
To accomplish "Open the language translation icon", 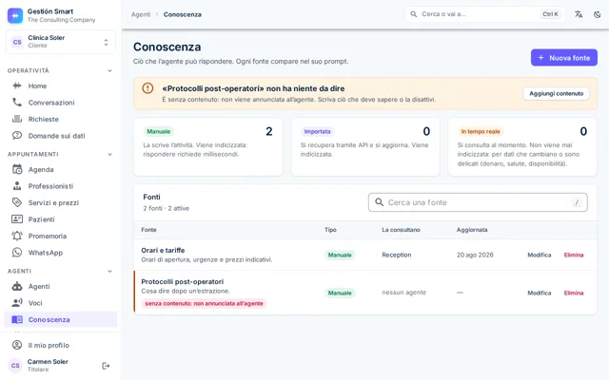I will [579, 14].
